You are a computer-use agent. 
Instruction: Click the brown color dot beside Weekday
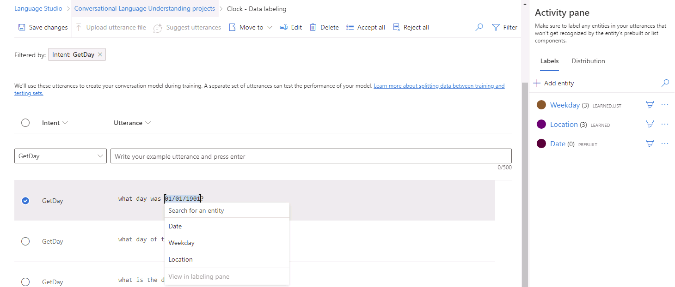[541, 105]
